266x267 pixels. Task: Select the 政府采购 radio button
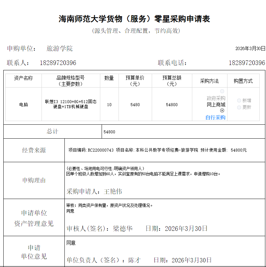click(x=222, y=91)
